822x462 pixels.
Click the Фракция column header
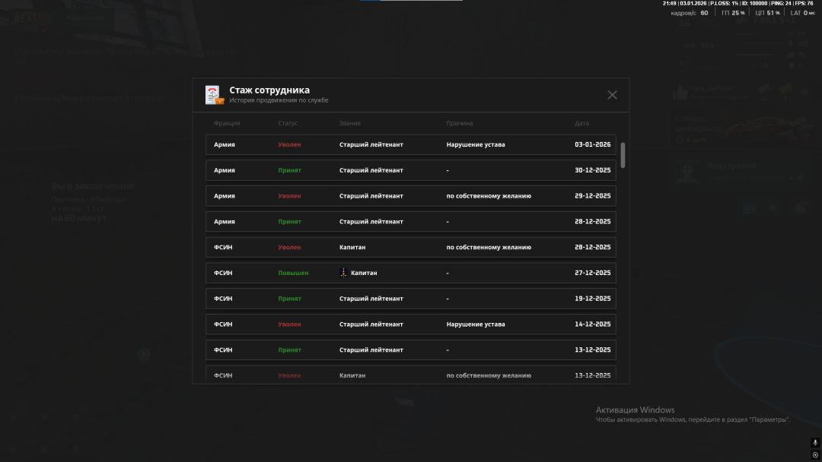[x=227, y=123]
